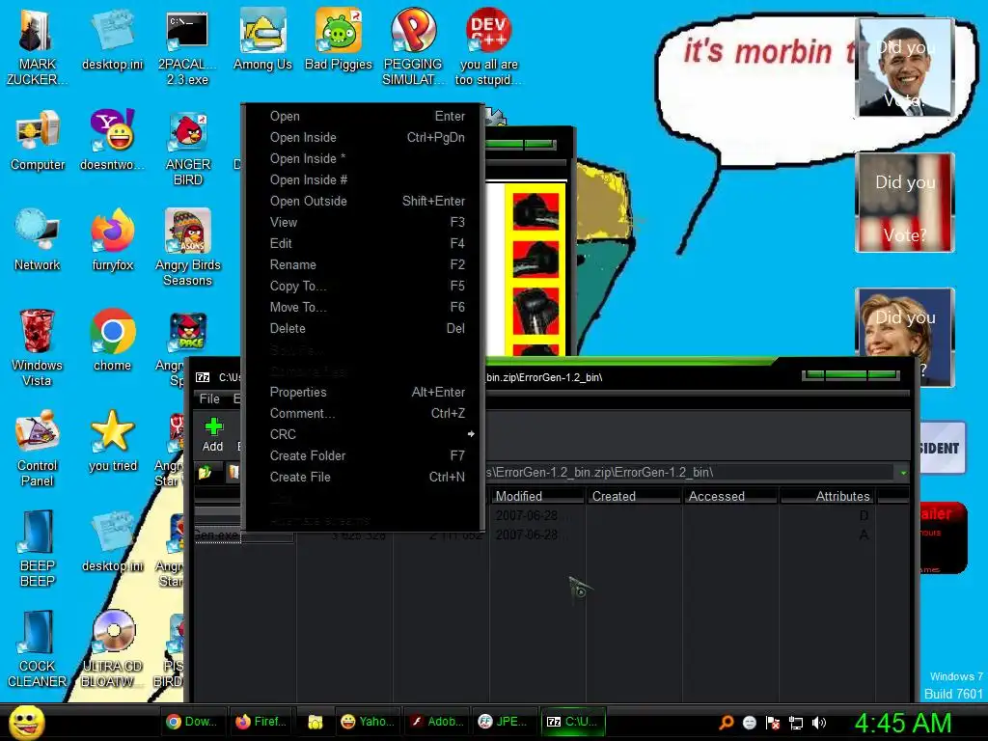The image size is (988, 741).
Task: Open the 7-Zip File menu
Action: [209, 398]
